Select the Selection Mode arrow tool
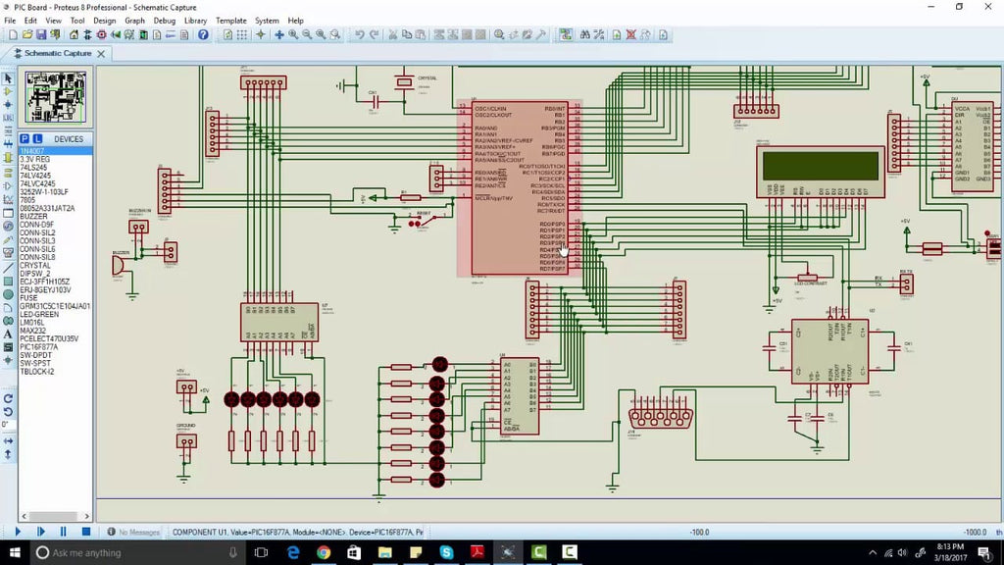 (8, 78)
